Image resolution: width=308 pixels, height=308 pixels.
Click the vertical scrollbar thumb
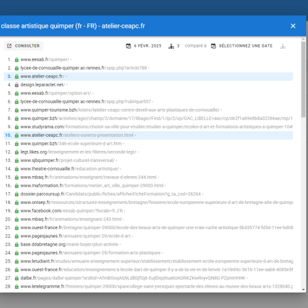pyautogui.click(x=304, y=79)
